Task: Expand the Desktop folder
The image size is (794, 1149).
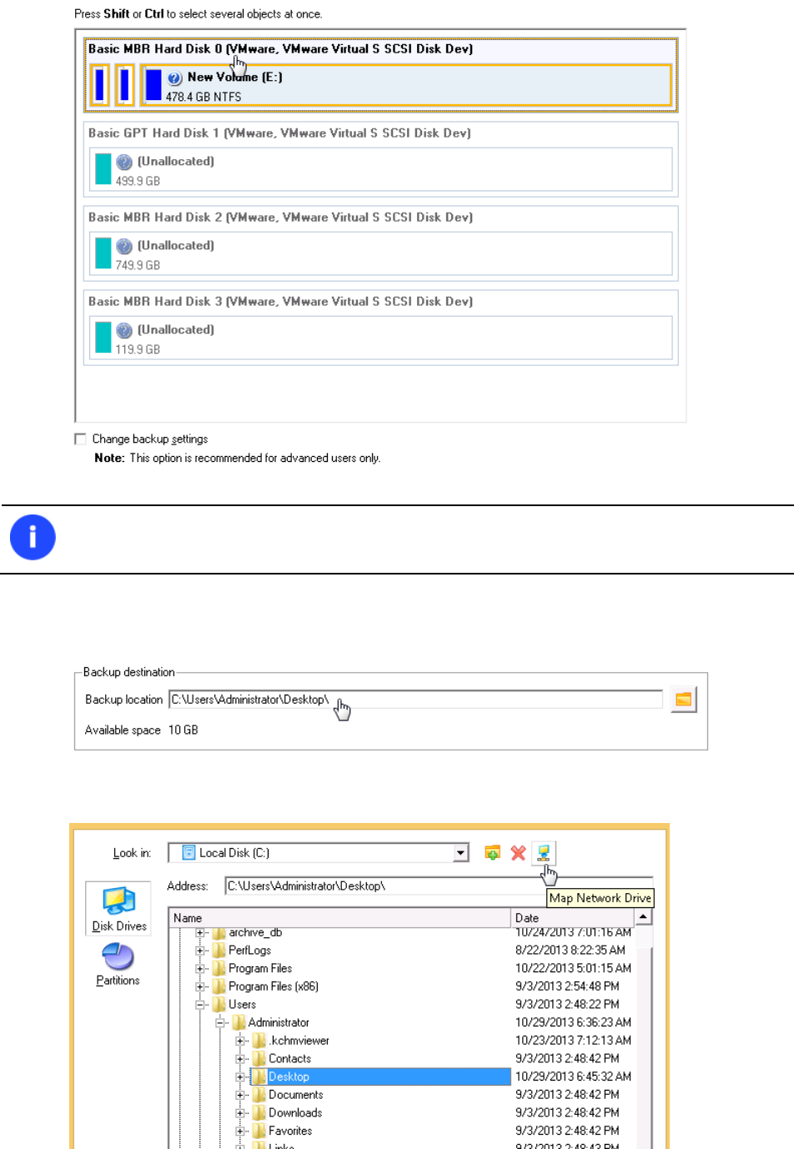Action: [240, 1077]
